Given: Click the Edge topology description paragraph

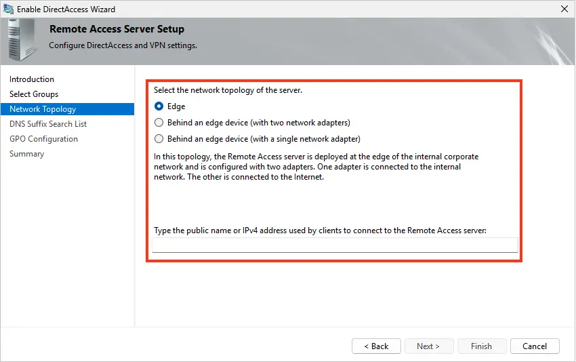Looking at the screenshot, I should point(316,167).
